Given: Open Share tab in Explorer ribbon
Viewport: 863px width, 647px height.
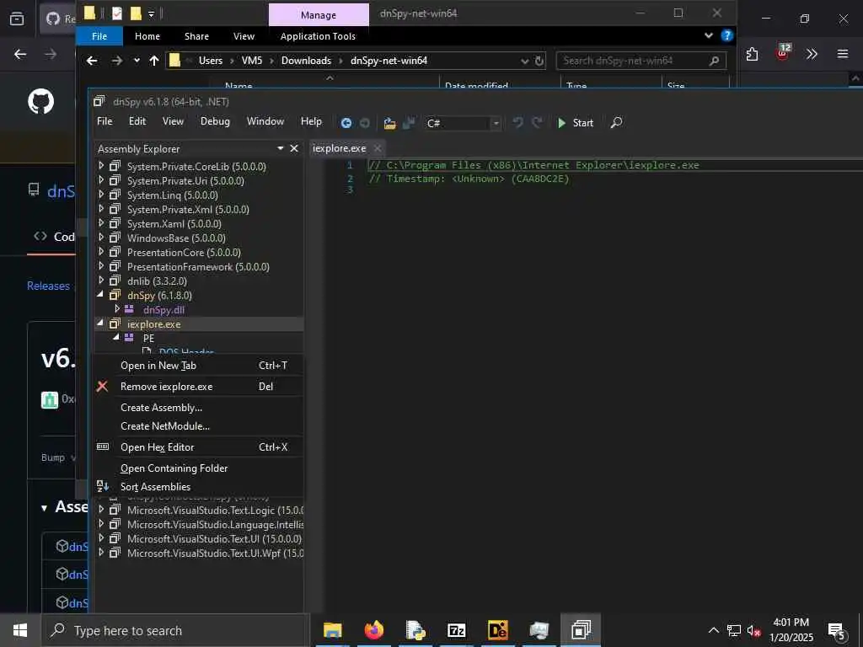Looking at the screenshot, I should 196,36.
